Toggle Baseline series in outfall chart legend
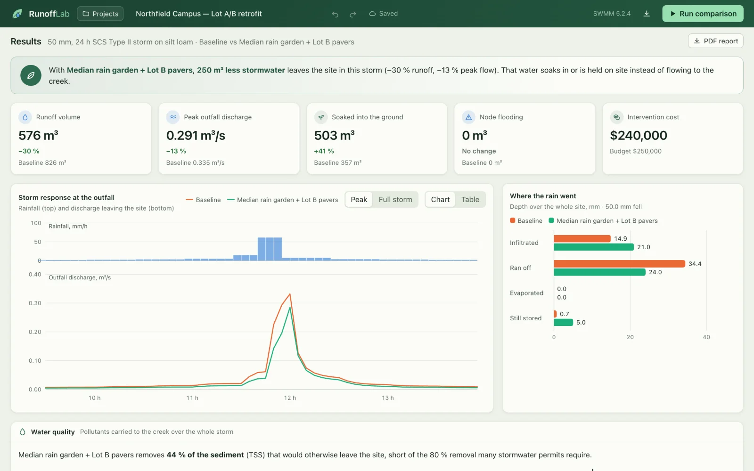 203,200
